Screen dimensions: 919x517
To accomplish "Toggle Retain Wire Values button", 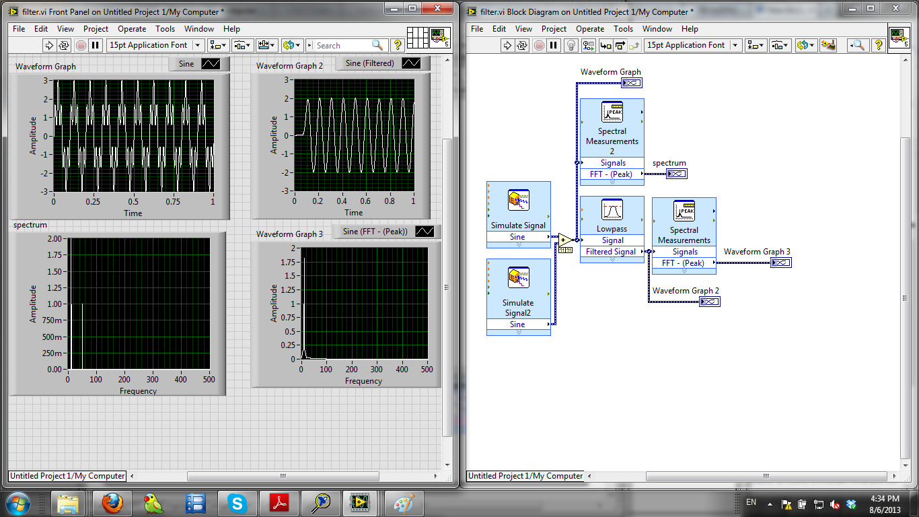I will [x=589, y=45].
